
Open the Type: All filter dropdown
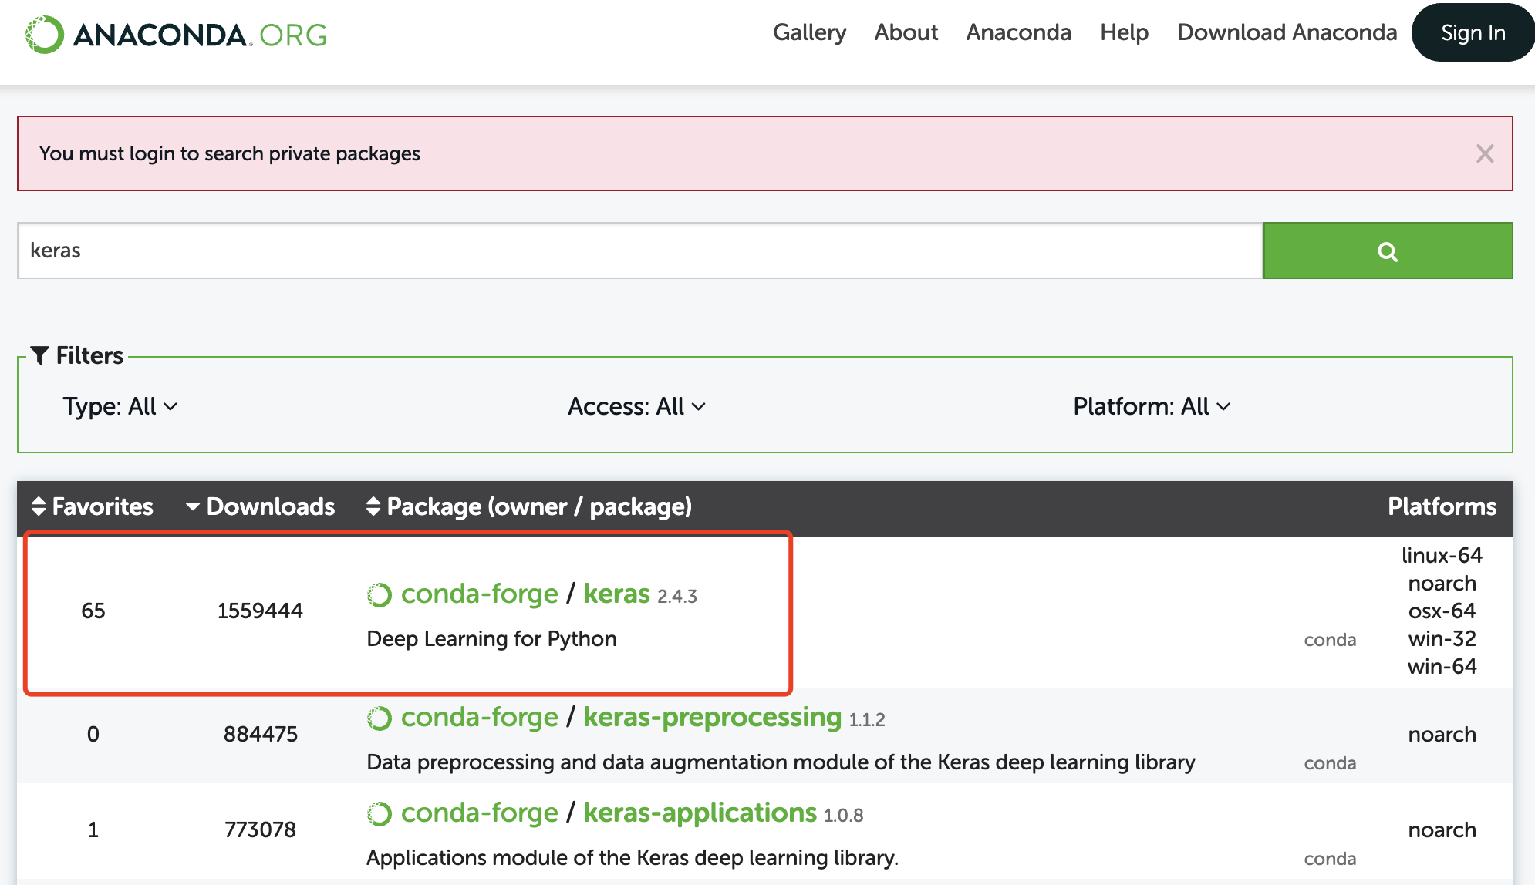coord(120,406)
